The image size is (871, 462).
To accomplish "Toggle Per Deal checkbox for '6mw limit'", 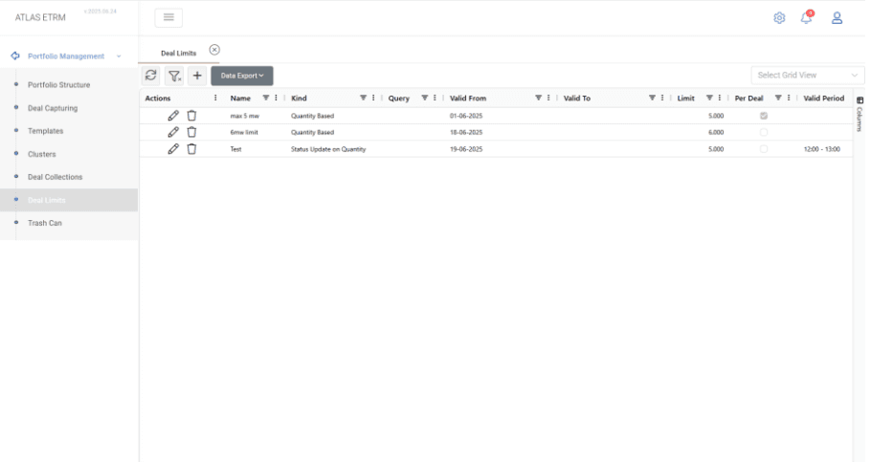I will [764, 132].
